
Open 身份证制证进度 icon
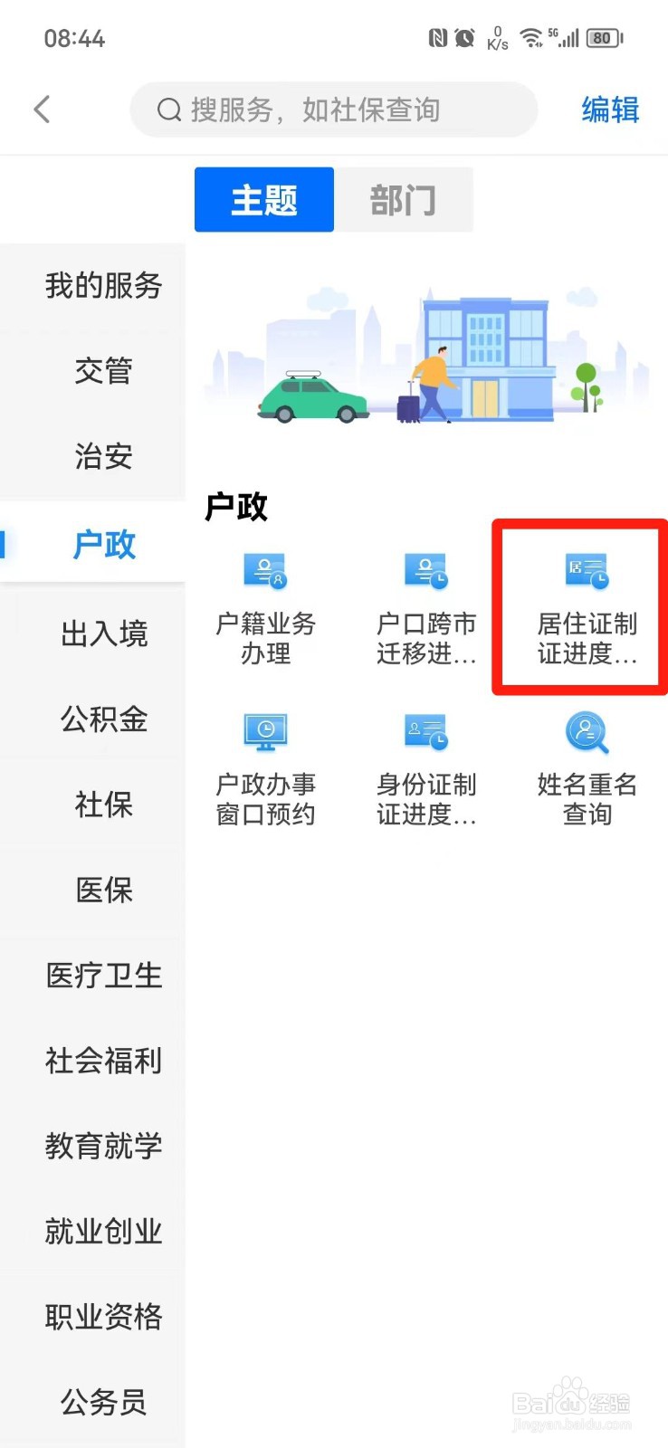(426, 731)
